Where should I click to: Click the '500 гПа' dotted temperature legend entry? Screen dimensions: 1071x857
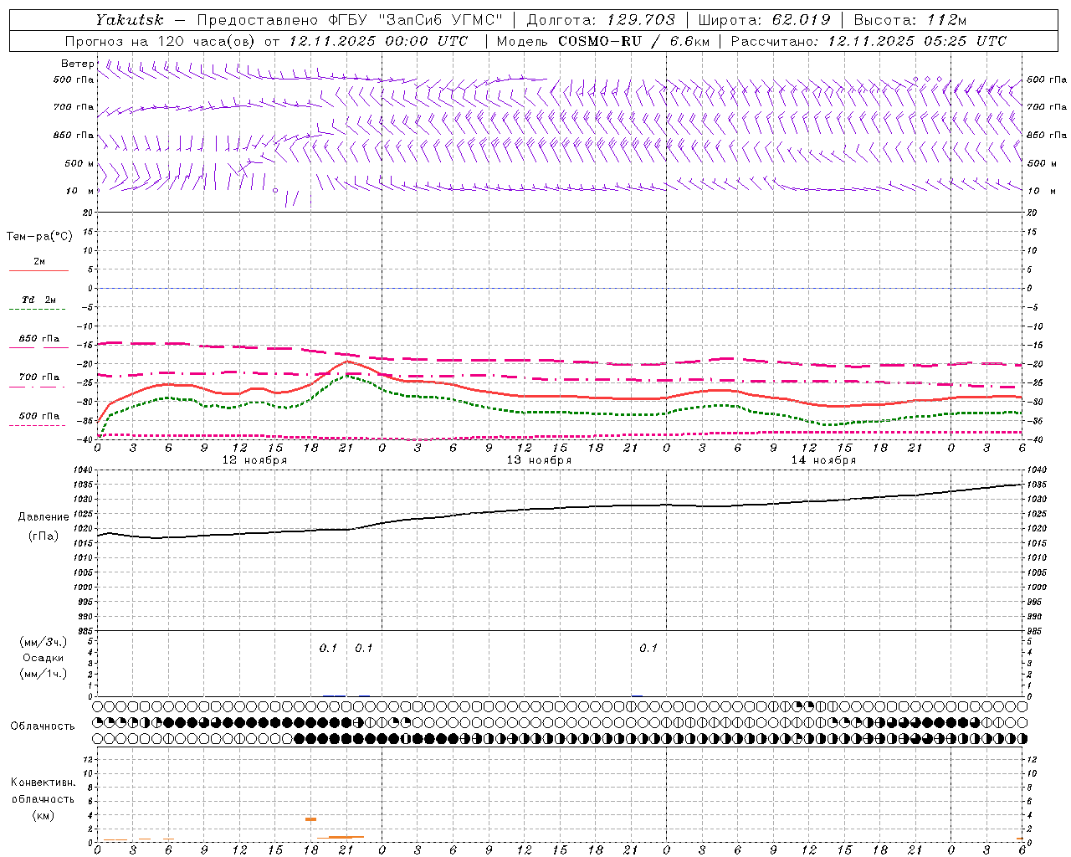pyautogui.click(x=38, y=416)
